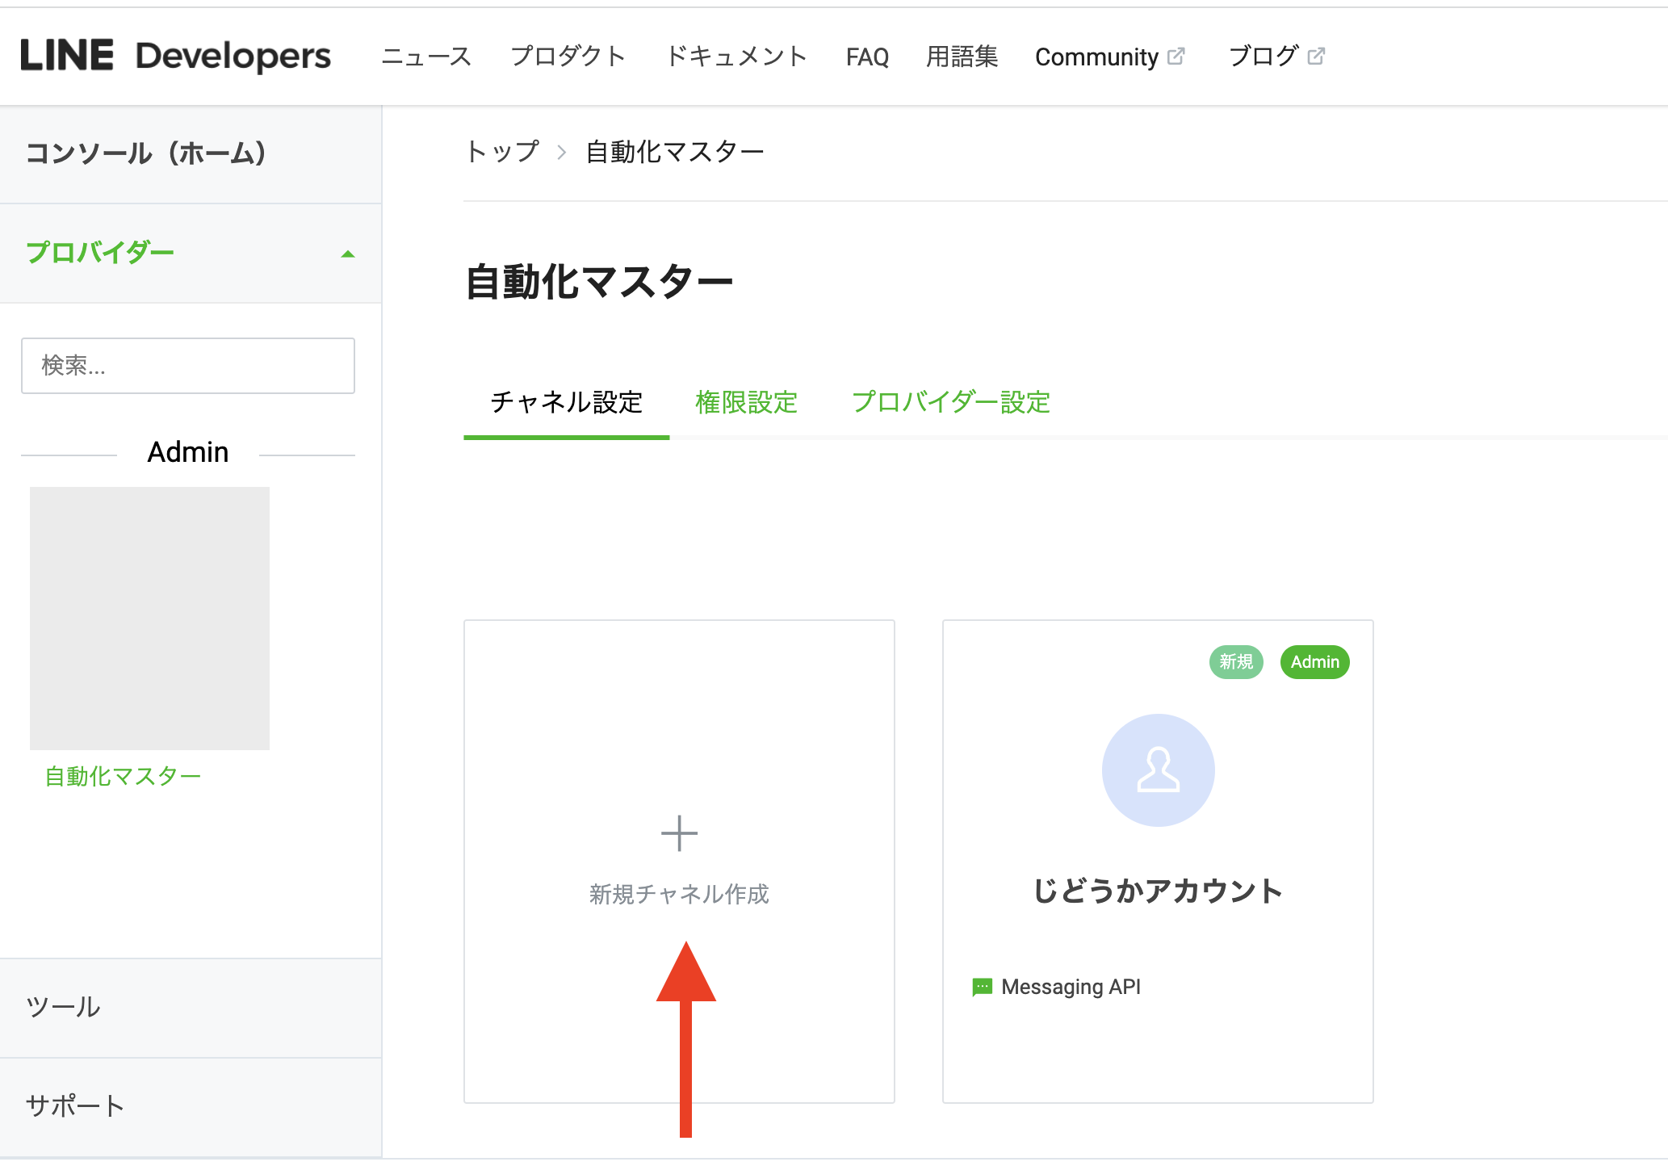Viewport: 1668px width, 1166px height.
Task: Click breadcrumb chevron after トップ
Action: pyautogui.click(x=562, y=152)
